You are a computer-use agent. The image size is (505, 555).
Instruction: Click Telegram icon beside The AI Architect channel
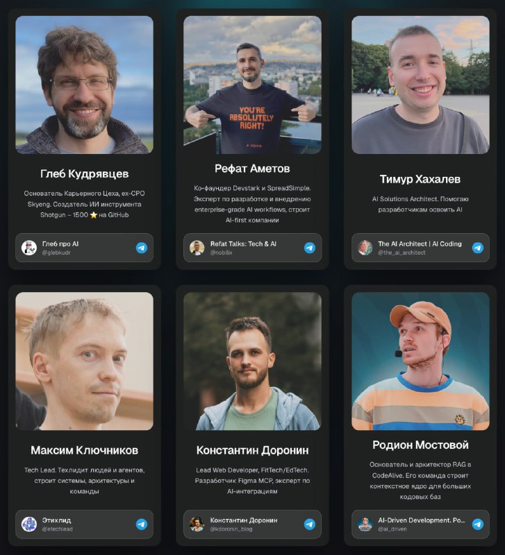pos(478,248)
